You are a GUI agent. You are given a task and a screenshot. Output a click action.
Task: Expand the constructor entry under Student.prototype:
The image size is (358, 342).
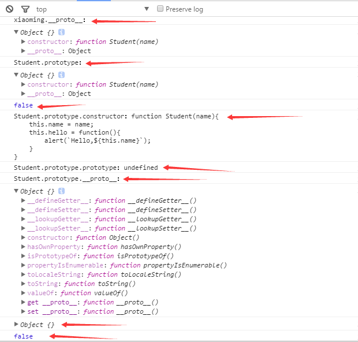click(23, 84)
